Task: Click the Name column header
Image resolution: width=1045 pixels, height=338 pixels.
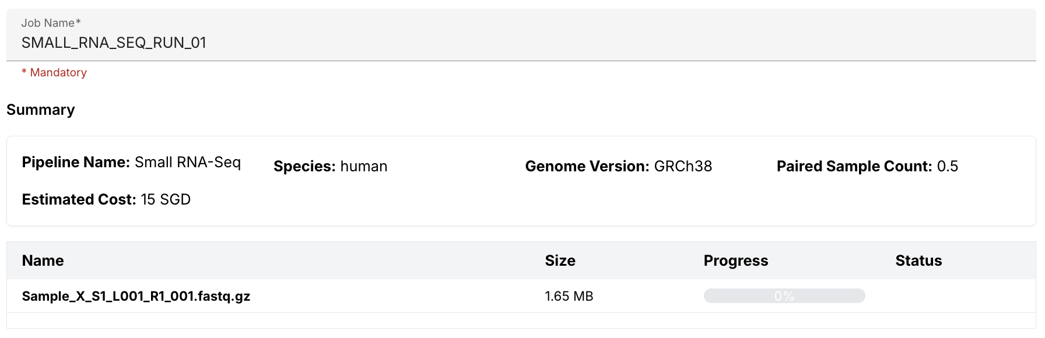Action: pos(43,260)
